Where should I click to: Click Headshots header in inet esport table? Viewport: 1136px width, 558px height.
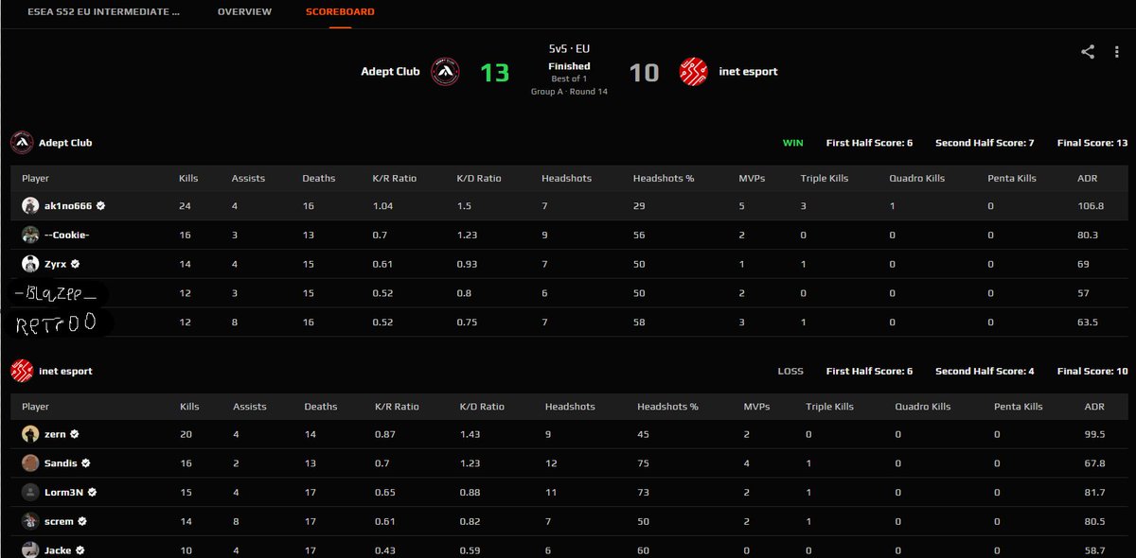click(570, 407)
